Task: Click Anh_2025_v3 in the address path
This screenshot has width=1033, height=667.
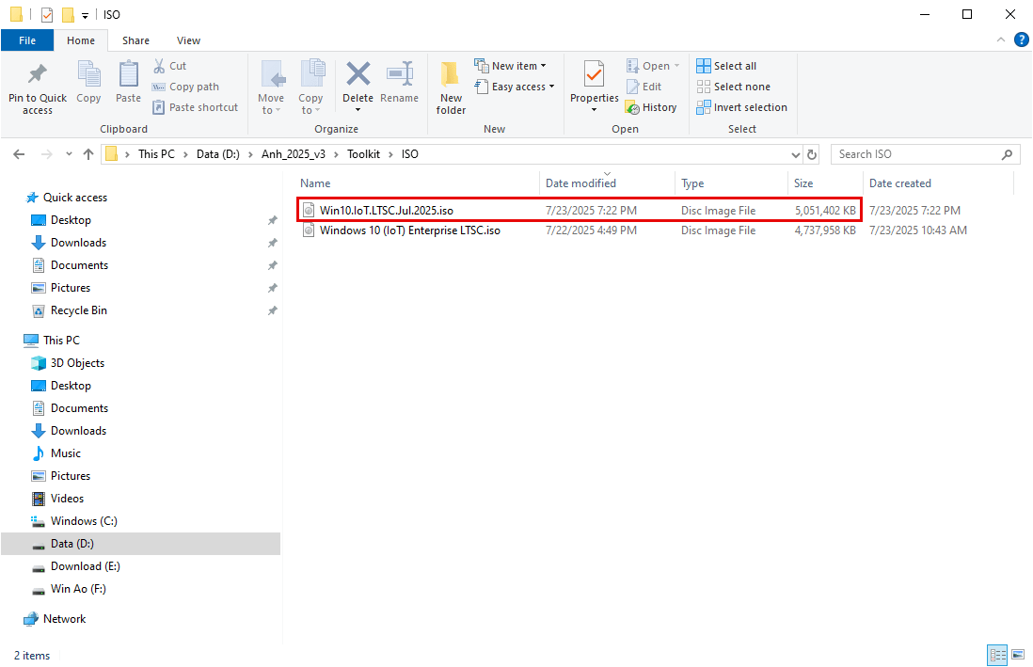Action: click(x=294, y=154)
